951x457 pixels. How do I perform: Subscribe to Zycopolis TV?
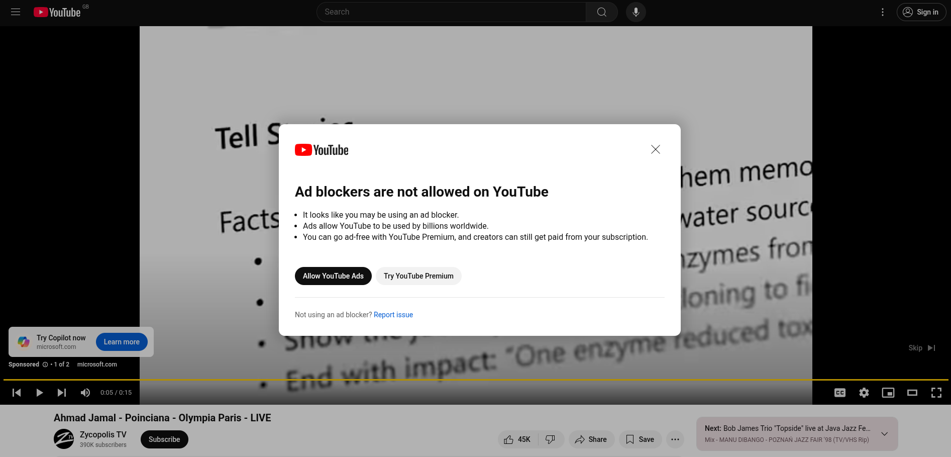pyautogui.click(x=164, y=439)
